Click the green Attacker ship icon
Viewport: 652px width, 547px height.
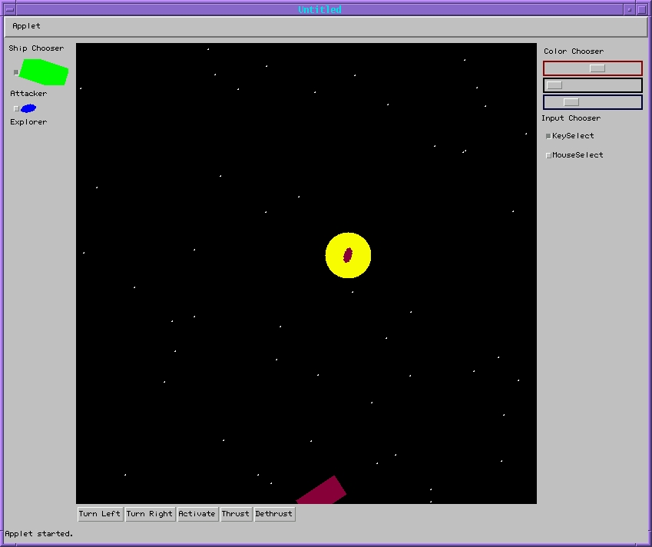44,72
